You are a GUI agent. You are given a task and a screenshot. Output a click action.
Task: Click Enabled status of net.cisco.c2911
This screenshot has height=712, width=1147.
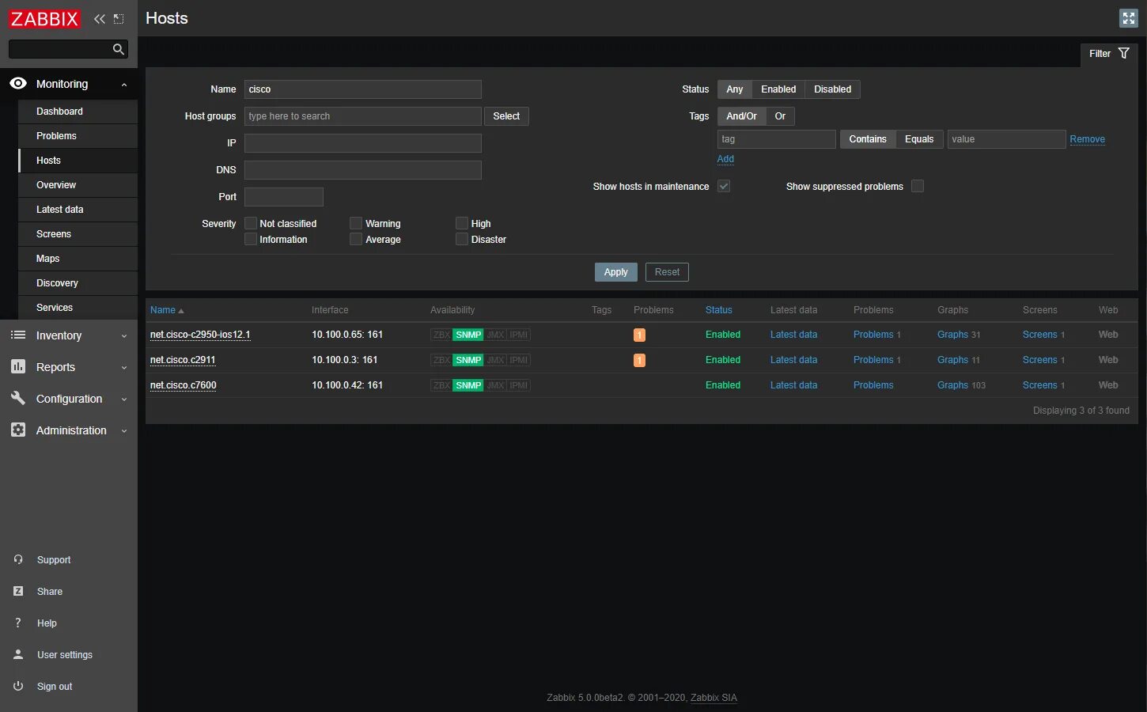pyautogui.click(x=723, y=360)
